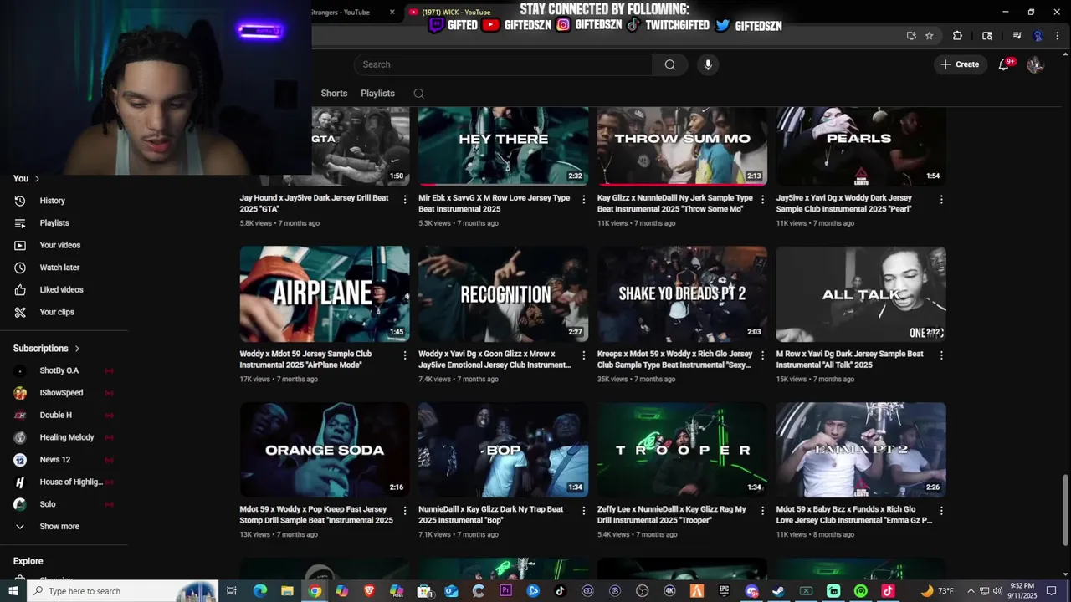Open Microsoft Edge from the taskbar

[260, 591]
